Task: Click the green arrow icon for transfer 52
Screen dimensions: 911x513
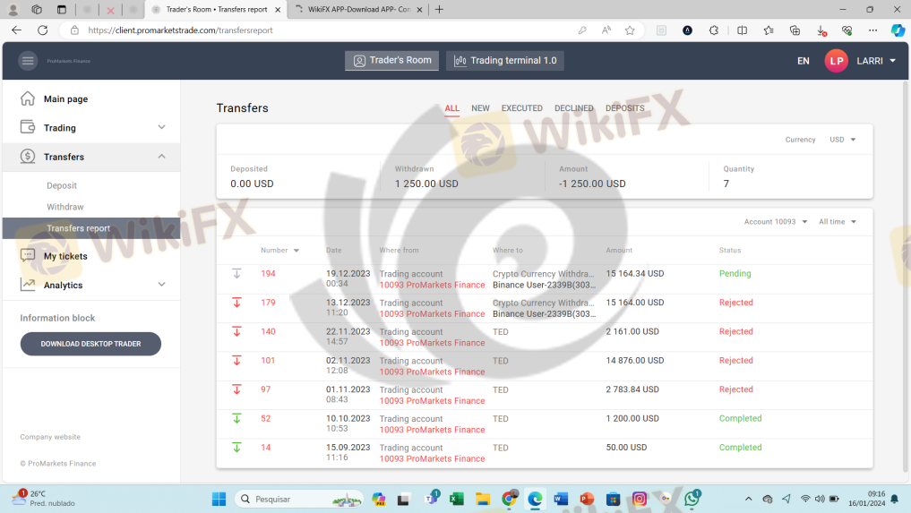Action: pos(236,418)
